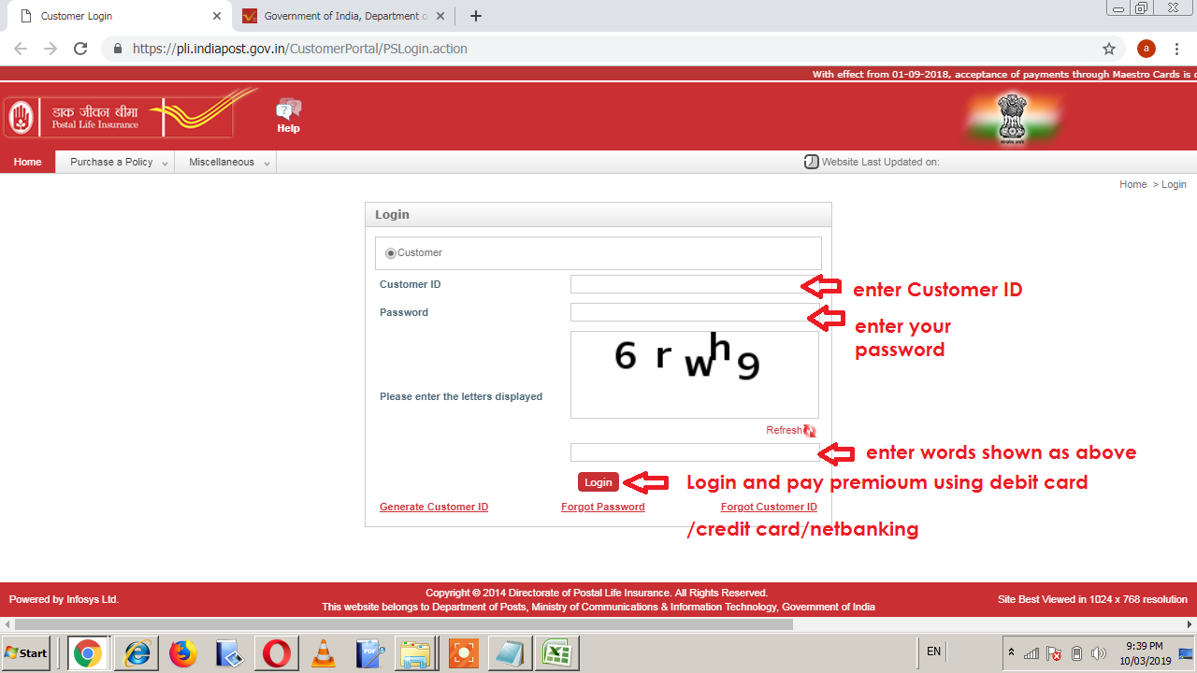
Task: Open the Action Center flag in tray
Action: click(x=1052, y=652)
